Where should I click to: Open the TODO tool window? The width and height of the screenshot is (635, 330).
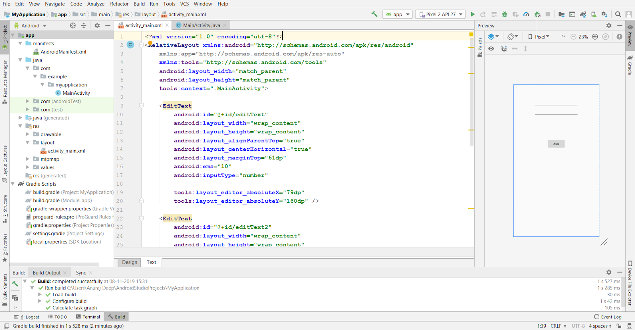(58, 317)
